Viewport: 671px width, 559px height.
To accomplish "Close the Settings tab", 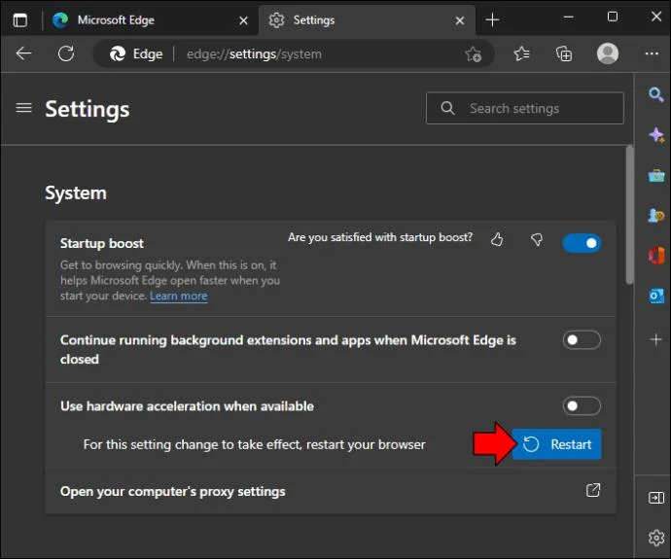I will pyautogui.click(x=460, y=20).
